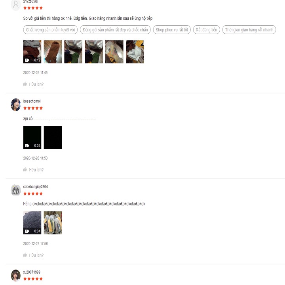Open cobebangiay2304's sneaker avatar
The width and height of the screenshot is (285, 285).
click(x=16, y=190)
